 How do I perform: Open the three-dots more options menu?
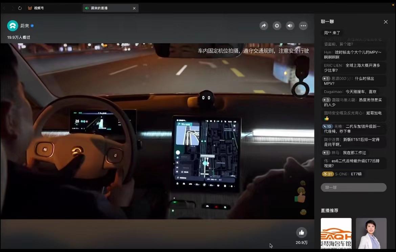pyautogui.click(x=303, y=26)
